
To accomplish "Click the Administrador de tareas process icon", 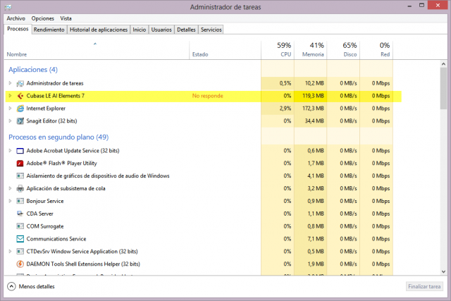I will [20, 83].
